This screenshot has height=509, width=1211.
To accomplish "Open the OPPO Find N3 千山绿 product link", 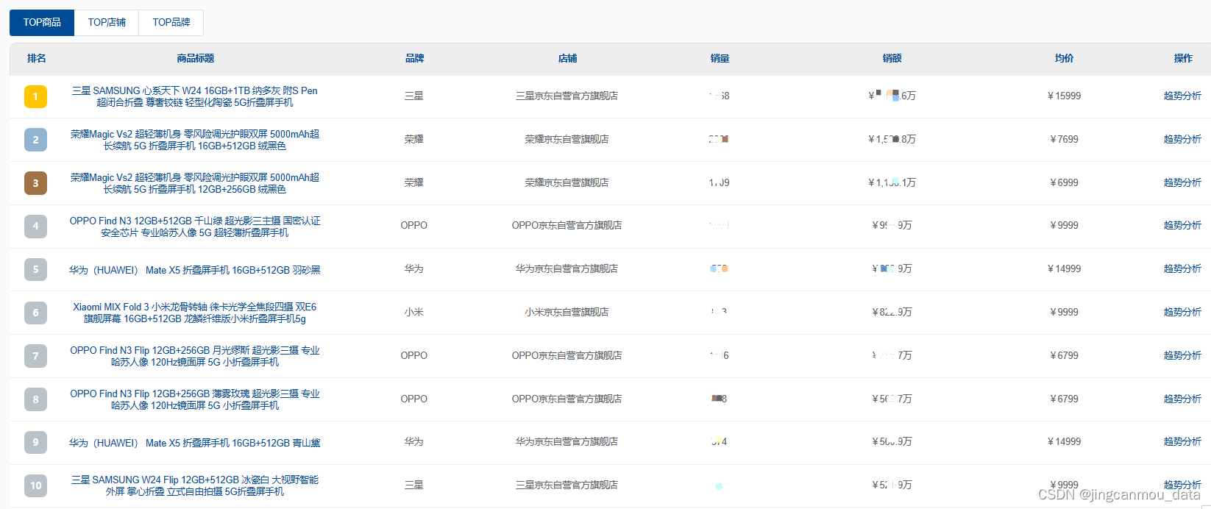I will pos(195,227).
